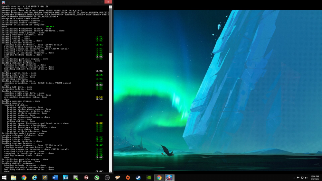This screenshot has height=181, width=322.
Task: Open the tornado-shaped taskbar icon
Action: coord(118,177)
